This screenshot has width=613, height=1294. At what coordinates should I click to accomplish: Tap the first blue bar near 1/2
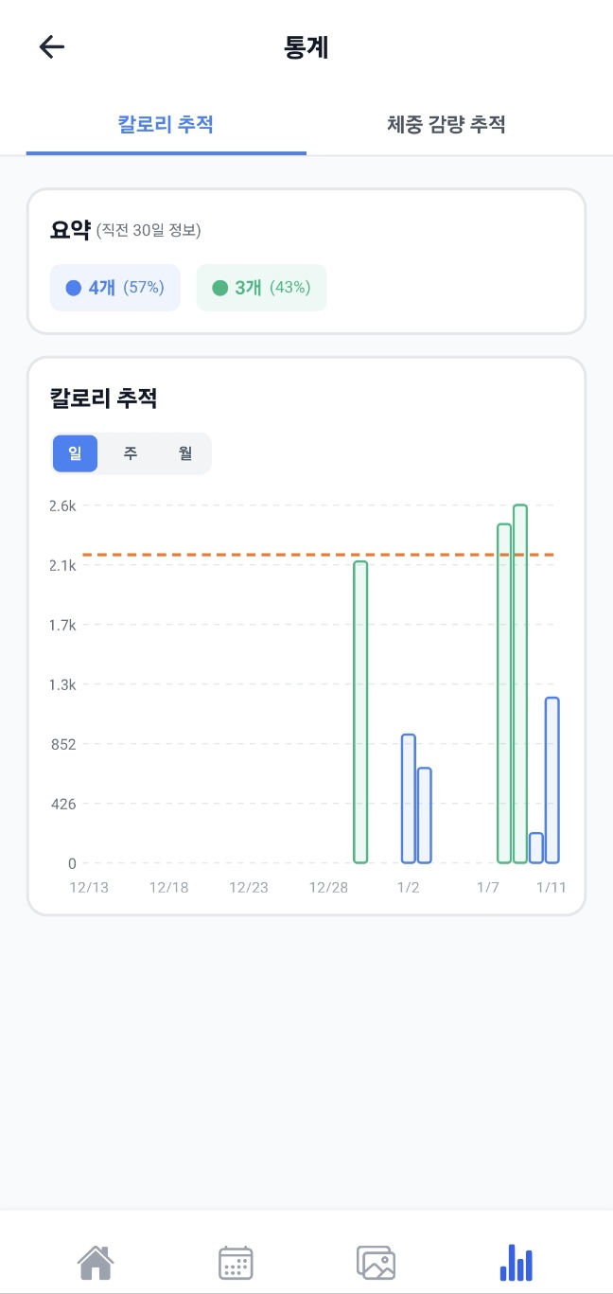click(x=409, y=798)
